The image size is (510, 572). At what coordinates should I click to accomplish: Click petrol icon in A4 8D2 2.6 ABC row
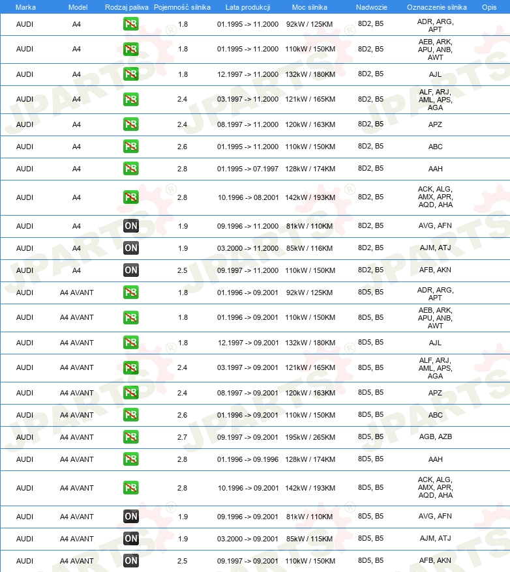click(x=130, y=147)
